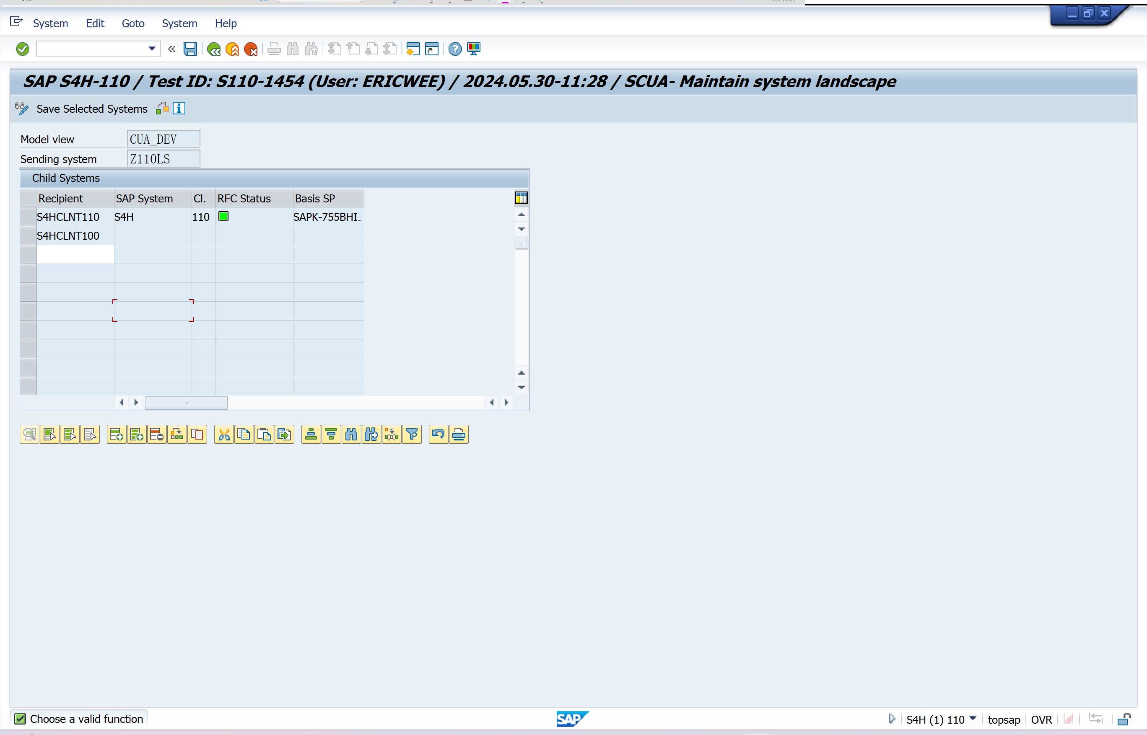Viewport: 1147px width, 735px height.
Task: Click the Save Selected Systems button
Action: 92,109
